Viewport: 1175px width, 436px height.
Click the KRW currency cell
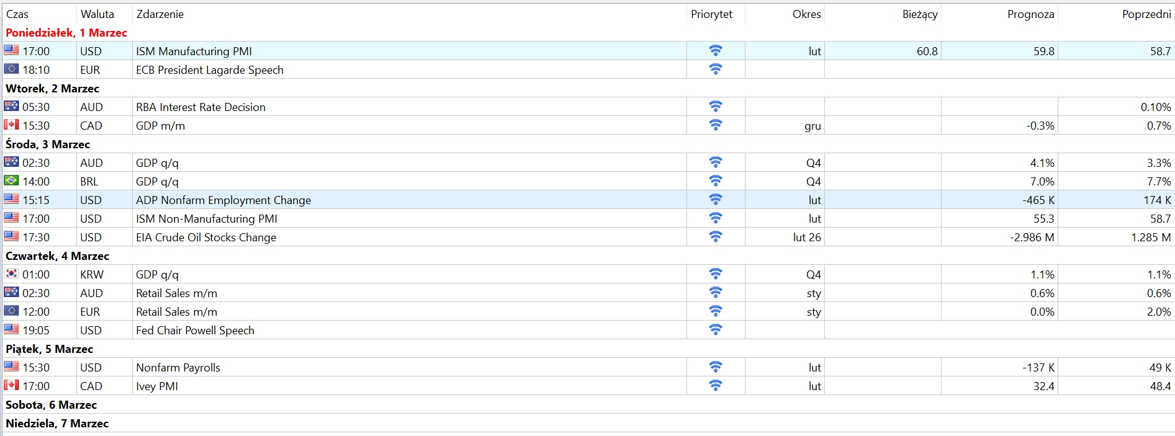click(x=91, y=274)
